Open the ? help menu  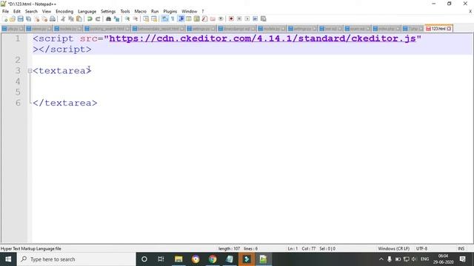coord(202,12)
